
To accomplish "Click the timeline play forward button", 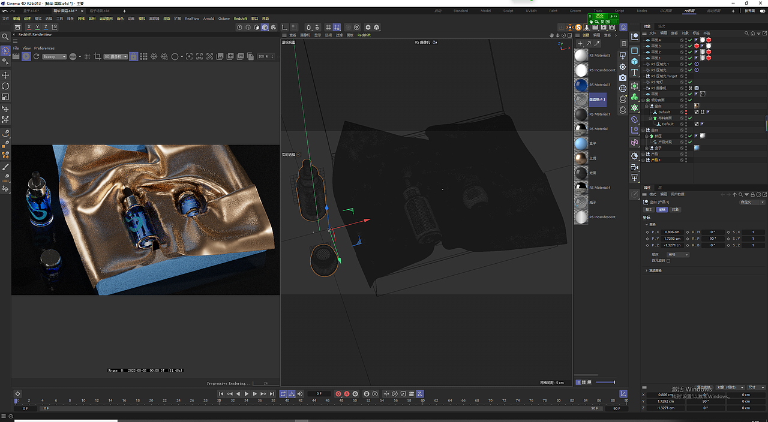I will (x=246, y=394).
